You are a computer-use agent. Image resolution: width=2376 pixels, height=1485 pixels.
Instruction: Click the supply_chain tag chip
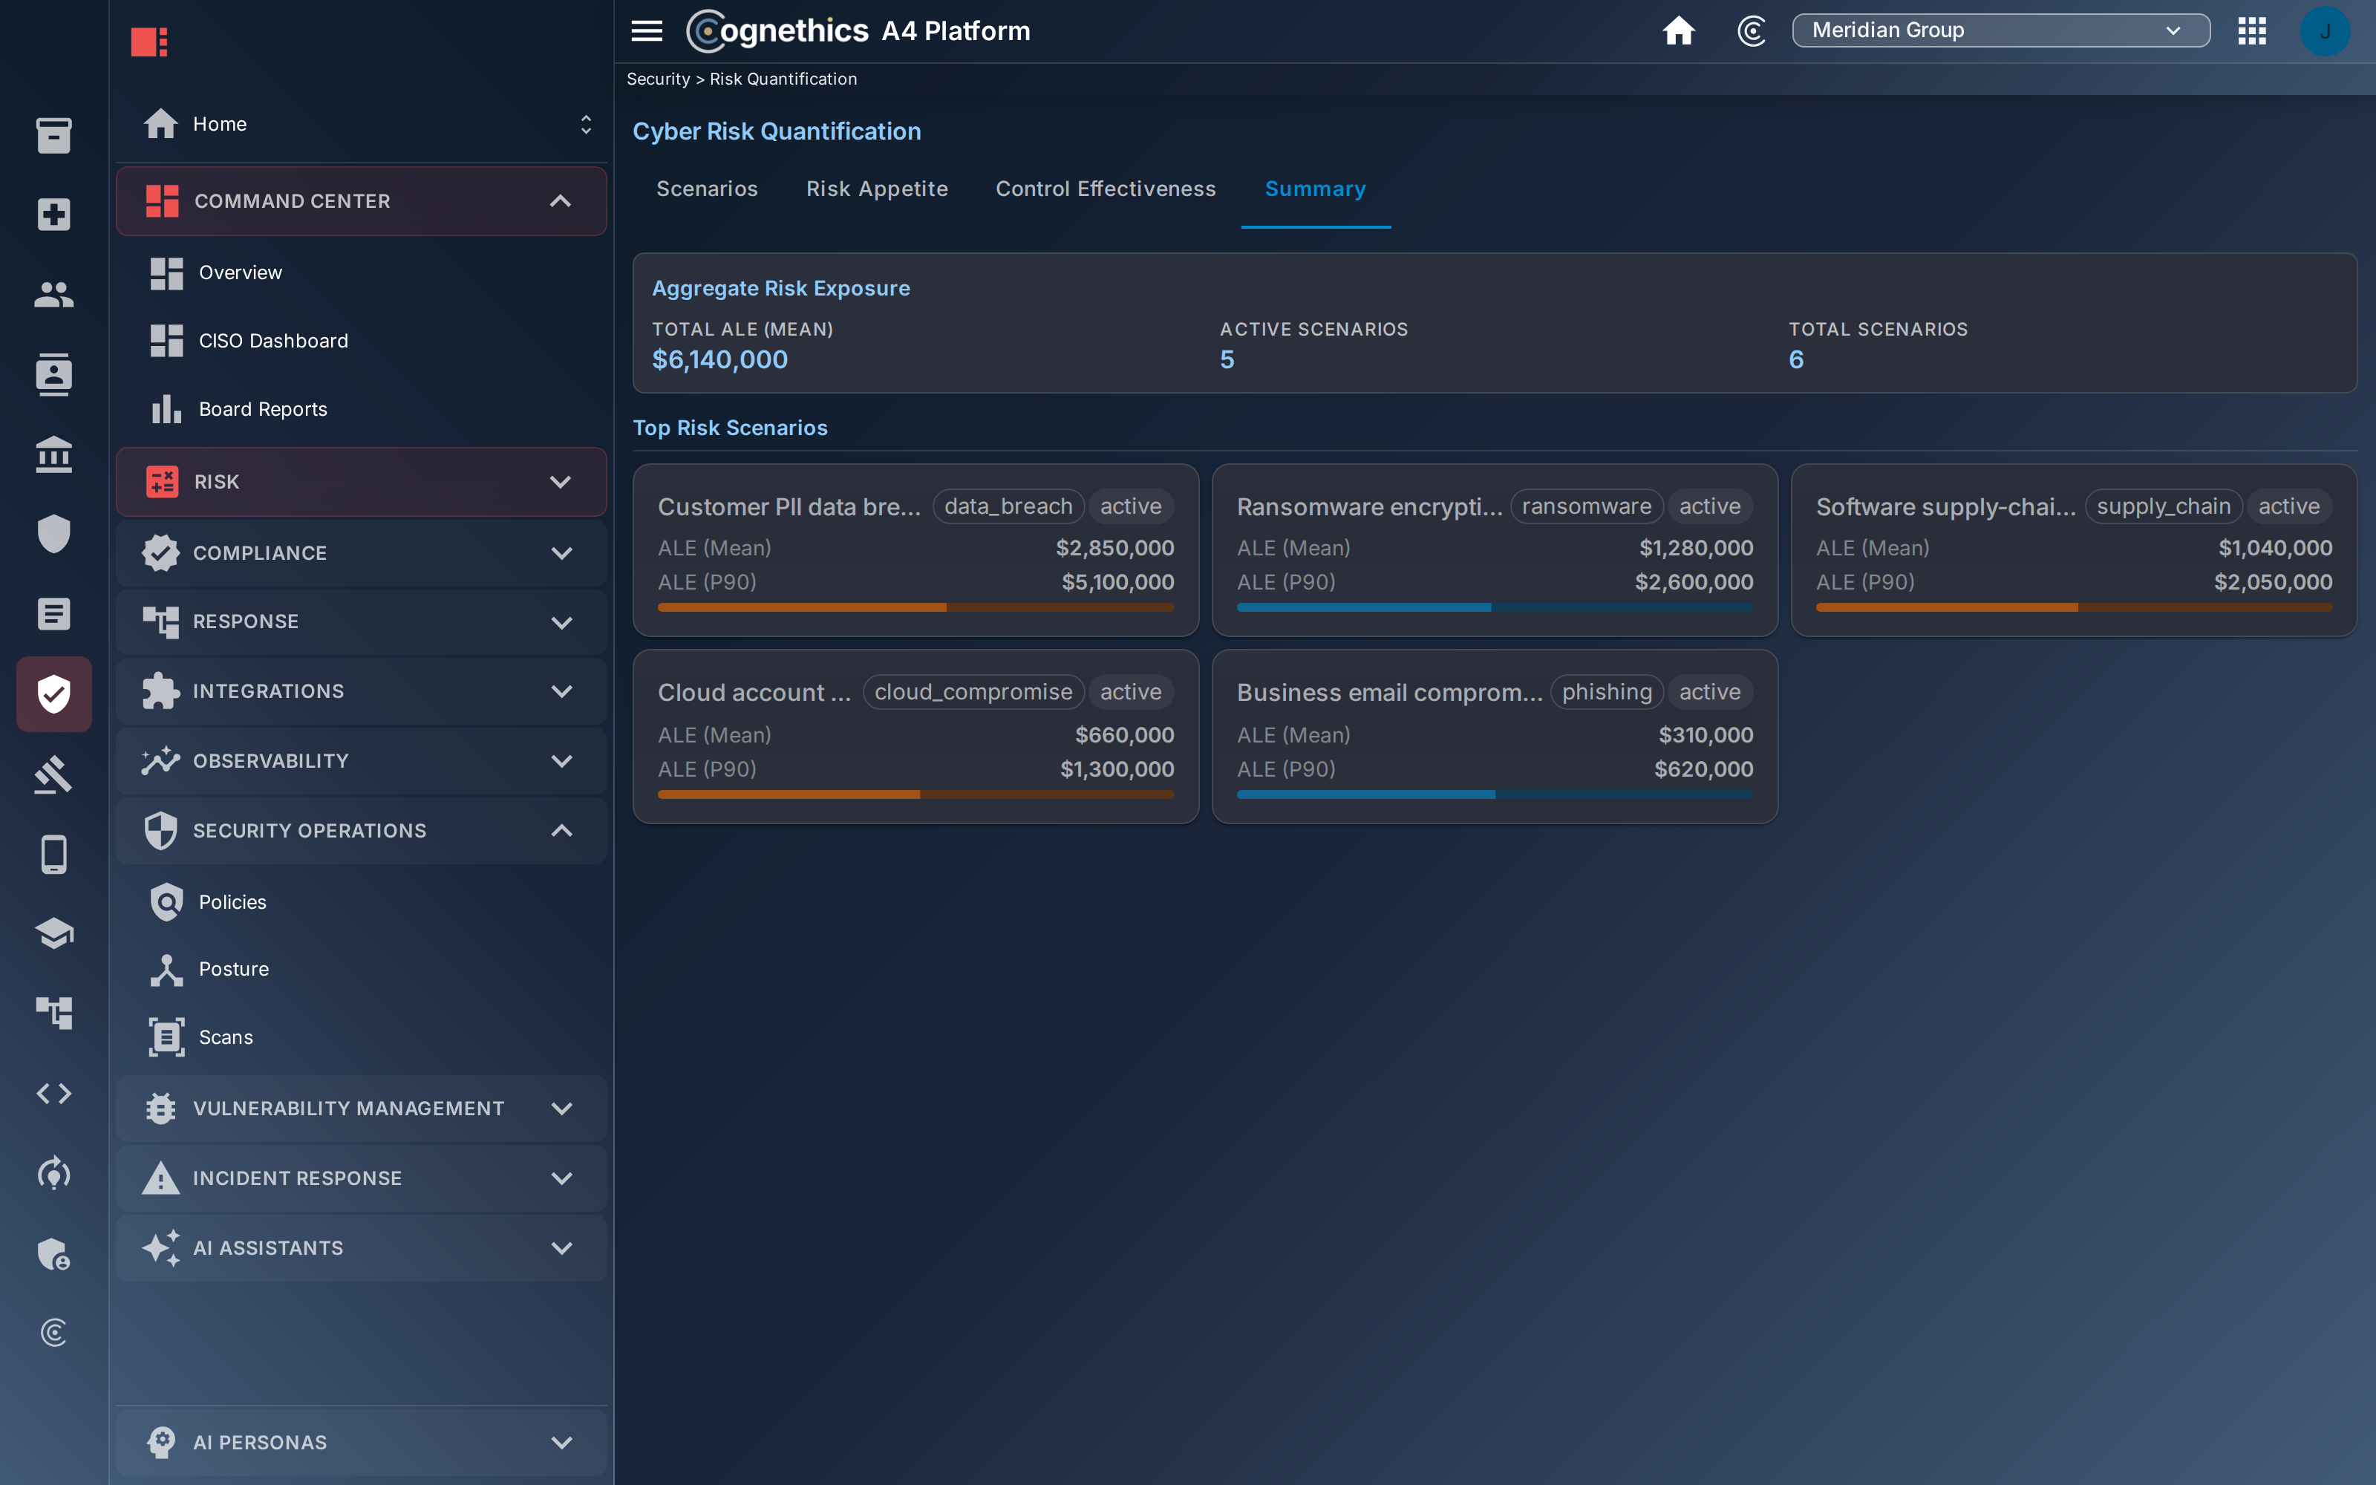[x=2164, y=507]
